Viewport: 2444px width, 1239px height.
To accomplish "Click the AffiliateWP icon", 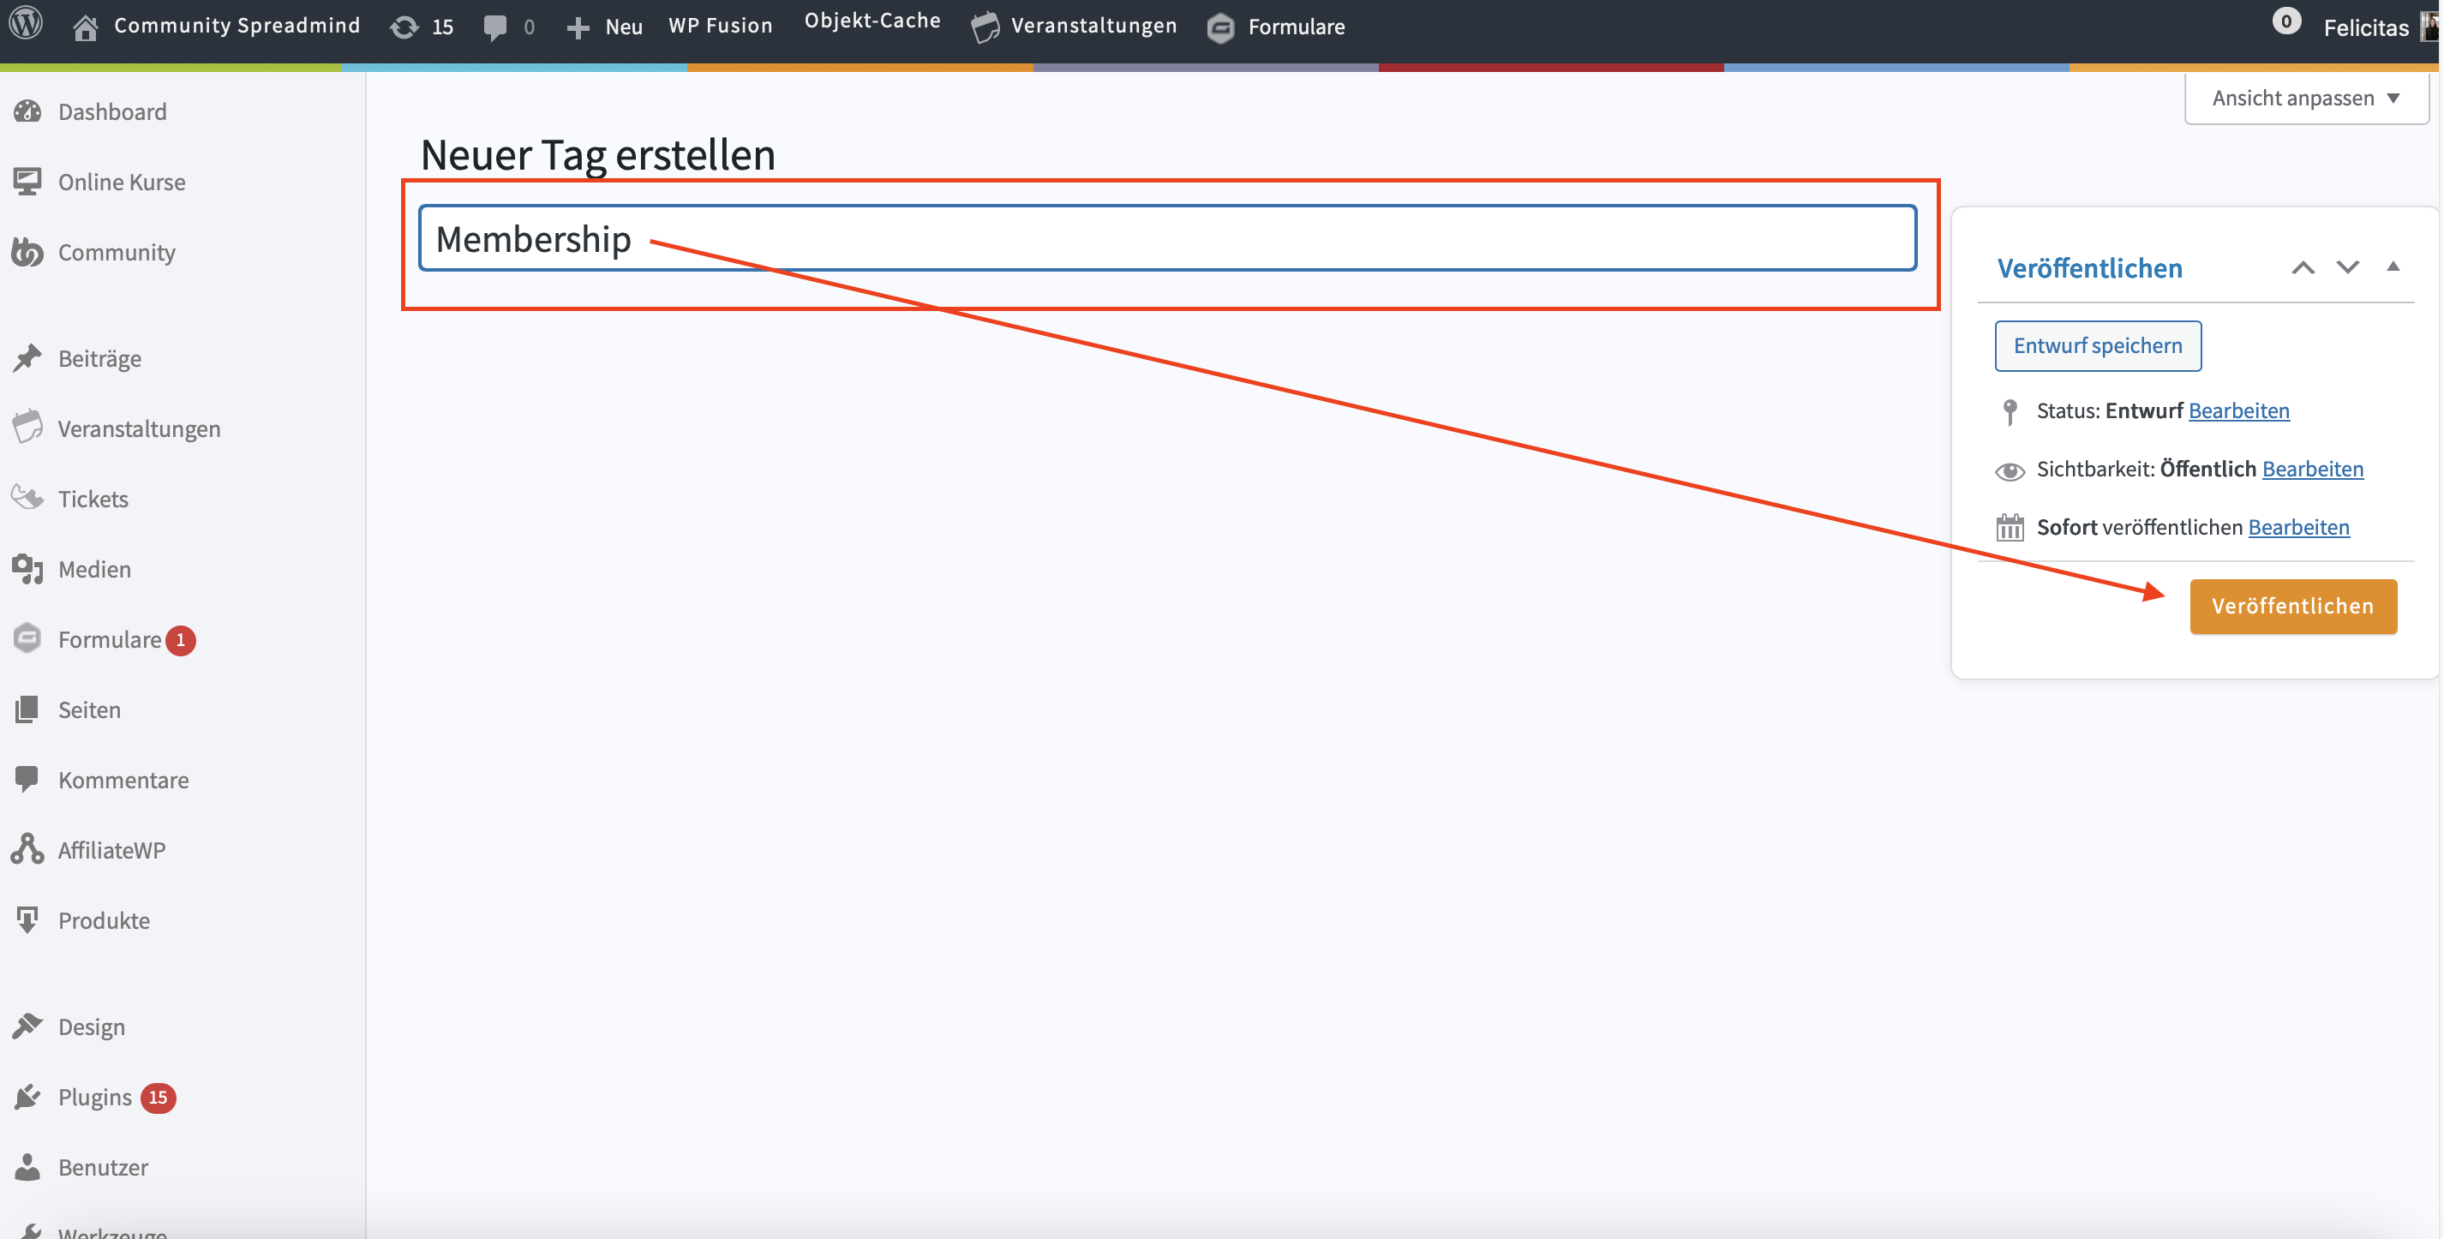I will coord(27,849).
